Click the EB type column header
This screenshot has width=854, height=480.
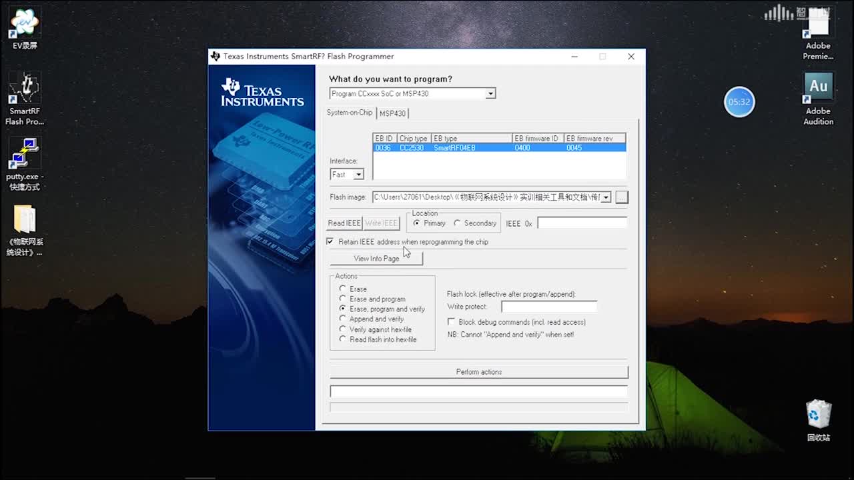[471, 139]
